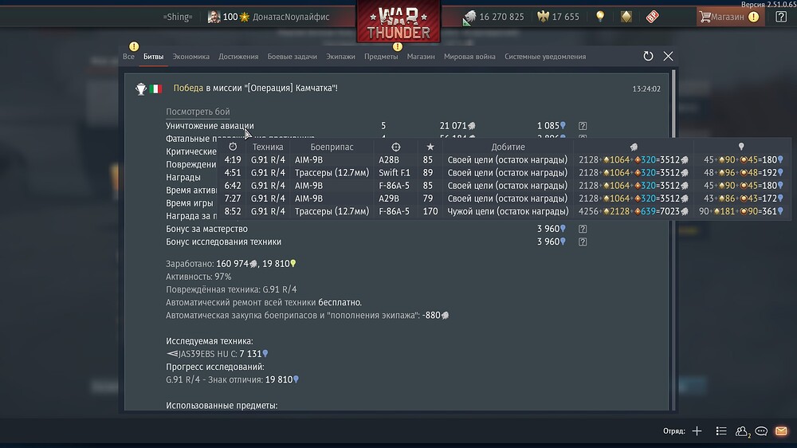Open the mail envelope icon in the squad bar
Screen dimensions: 797x448
[x=781, y=431]
